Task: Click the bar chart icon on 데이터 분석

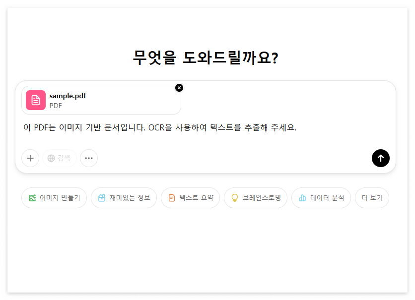Action: (x=302, y=197)
